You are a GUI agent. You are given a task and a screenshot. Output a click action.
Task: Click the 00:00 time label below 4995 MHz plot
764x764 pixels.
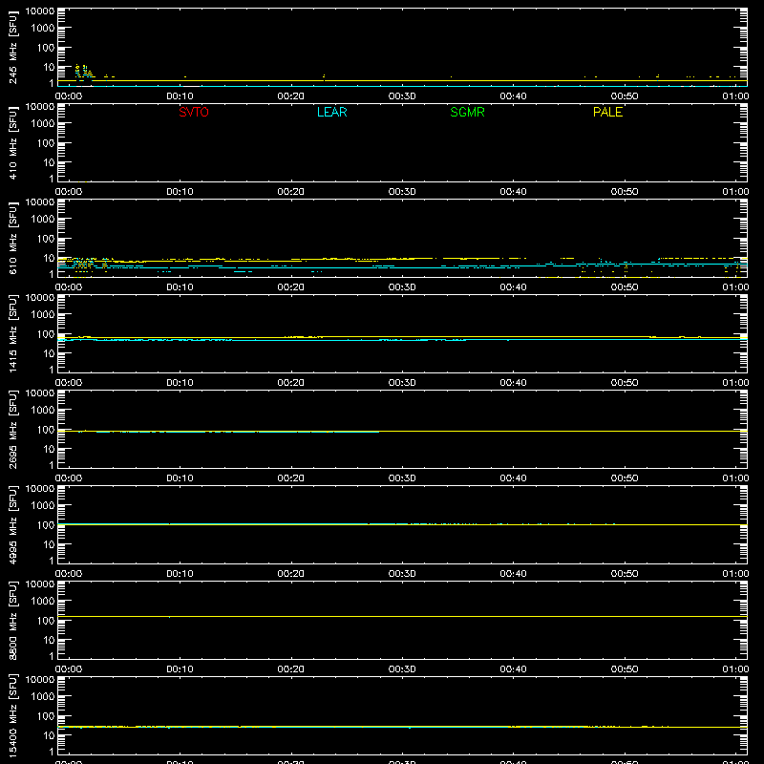coord(69,574)
